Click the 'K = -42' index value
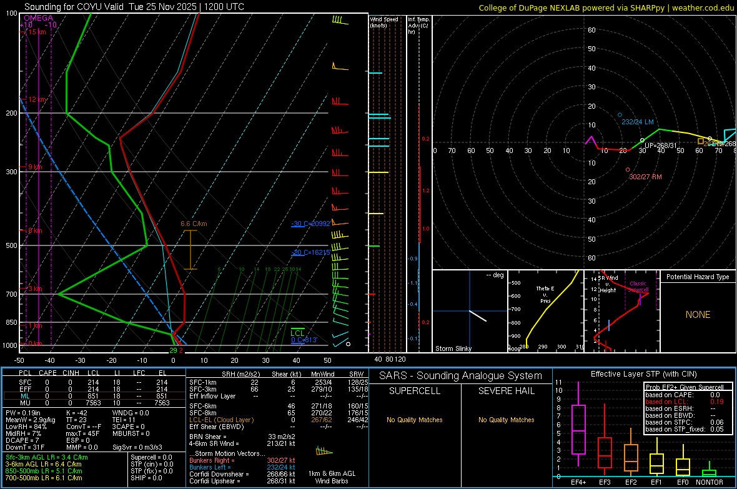Image resolution: width=737 pixels, height=489 pixels. [x=77, y=413]
